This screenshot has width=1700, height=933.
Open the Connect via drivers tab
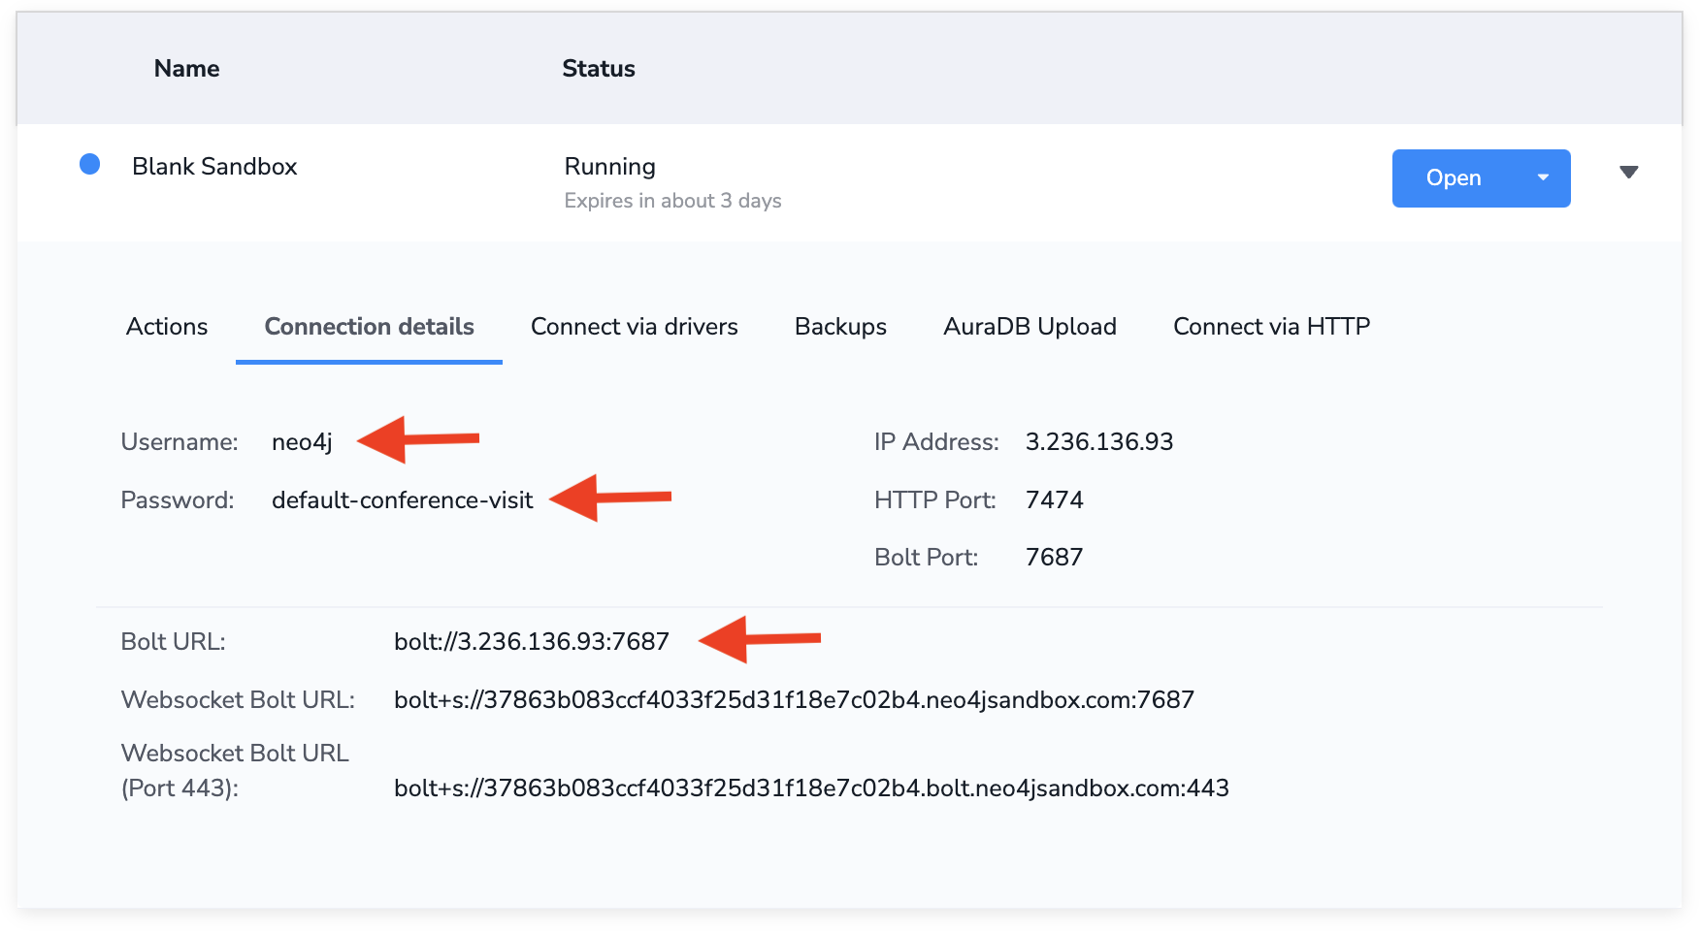click(634, 327)
